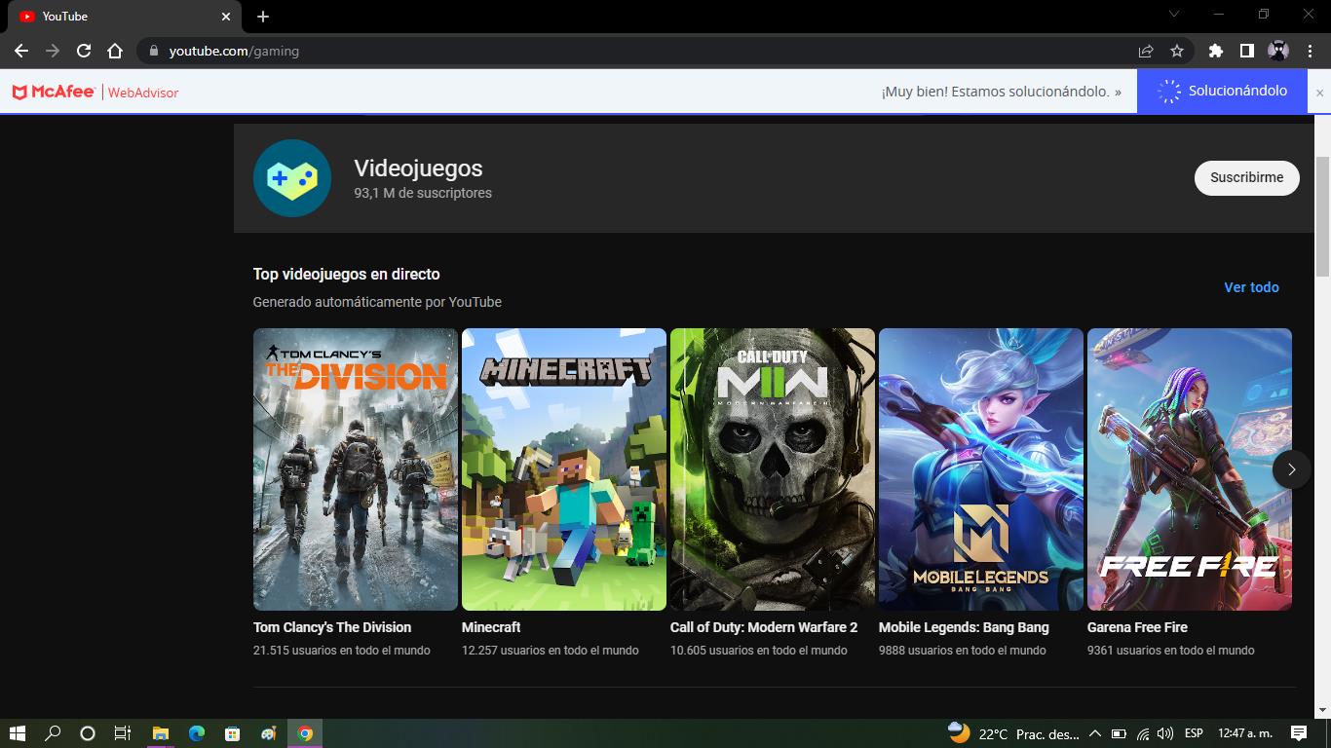
Task: Reload the page with the refresh icon
Action: coord(84,51)
